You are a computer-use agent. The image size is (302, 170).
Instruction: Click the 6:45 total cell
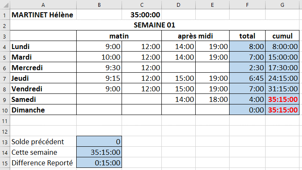pos(247,78)
